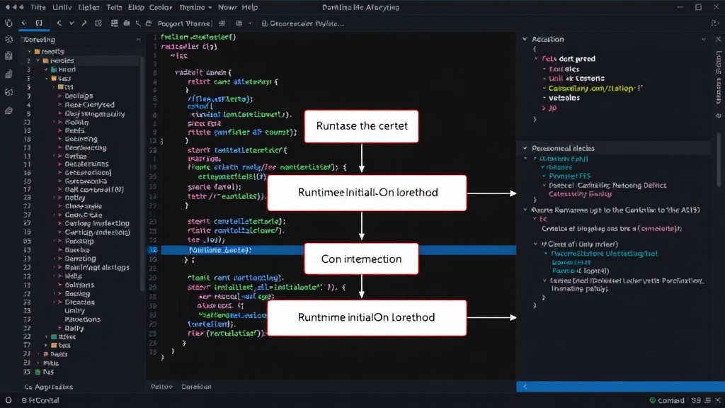Click the pin toolbar icon

138,23
